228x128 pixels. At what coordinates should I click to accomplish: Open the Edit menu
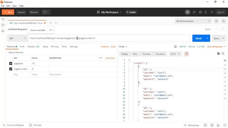click(8, 6)
